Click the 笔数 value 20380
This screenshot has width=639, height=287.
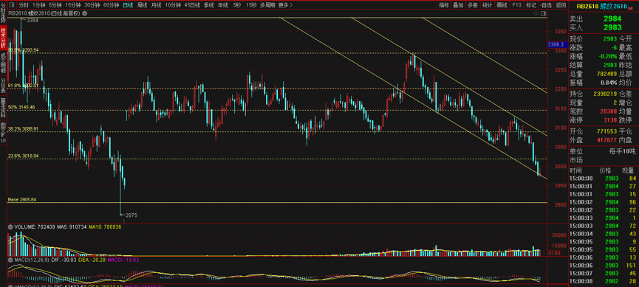point(609,111)
